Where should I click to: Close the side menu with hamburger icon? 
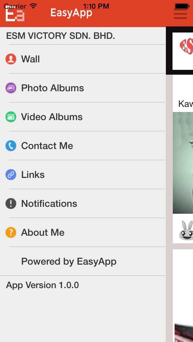coord(180,14)
